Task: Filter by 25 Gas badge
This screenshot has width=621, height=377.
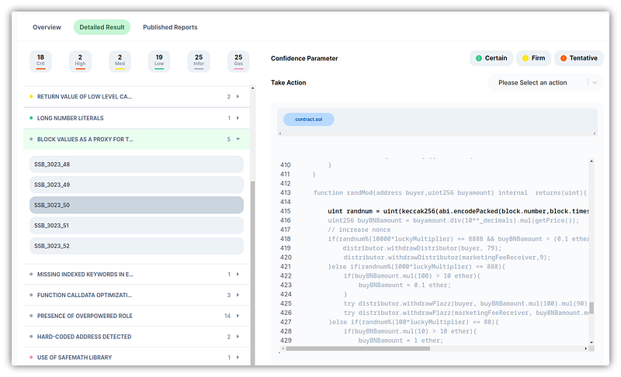Action: point(238,61)
